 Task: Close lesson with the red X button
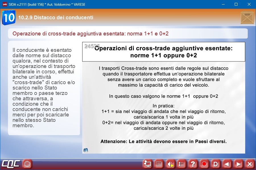(249, 164)
